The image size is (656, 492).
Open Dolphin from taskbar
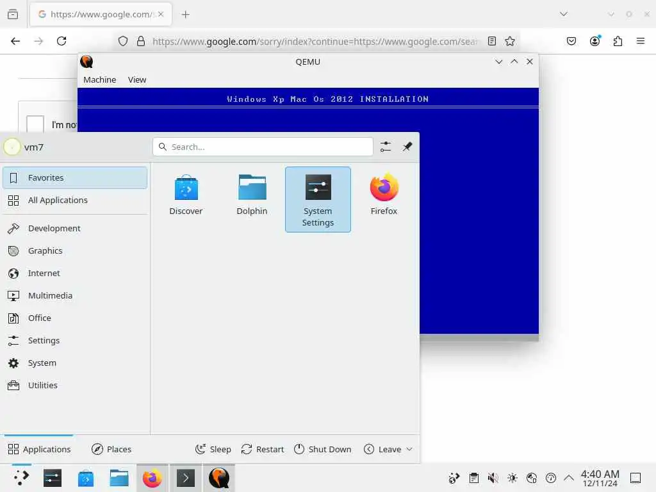coord(119,478)
